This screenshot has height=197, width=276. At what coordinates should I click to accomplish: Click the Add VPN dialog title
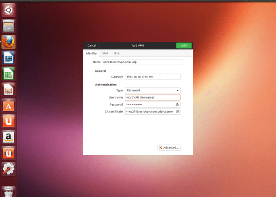(138, 46)
